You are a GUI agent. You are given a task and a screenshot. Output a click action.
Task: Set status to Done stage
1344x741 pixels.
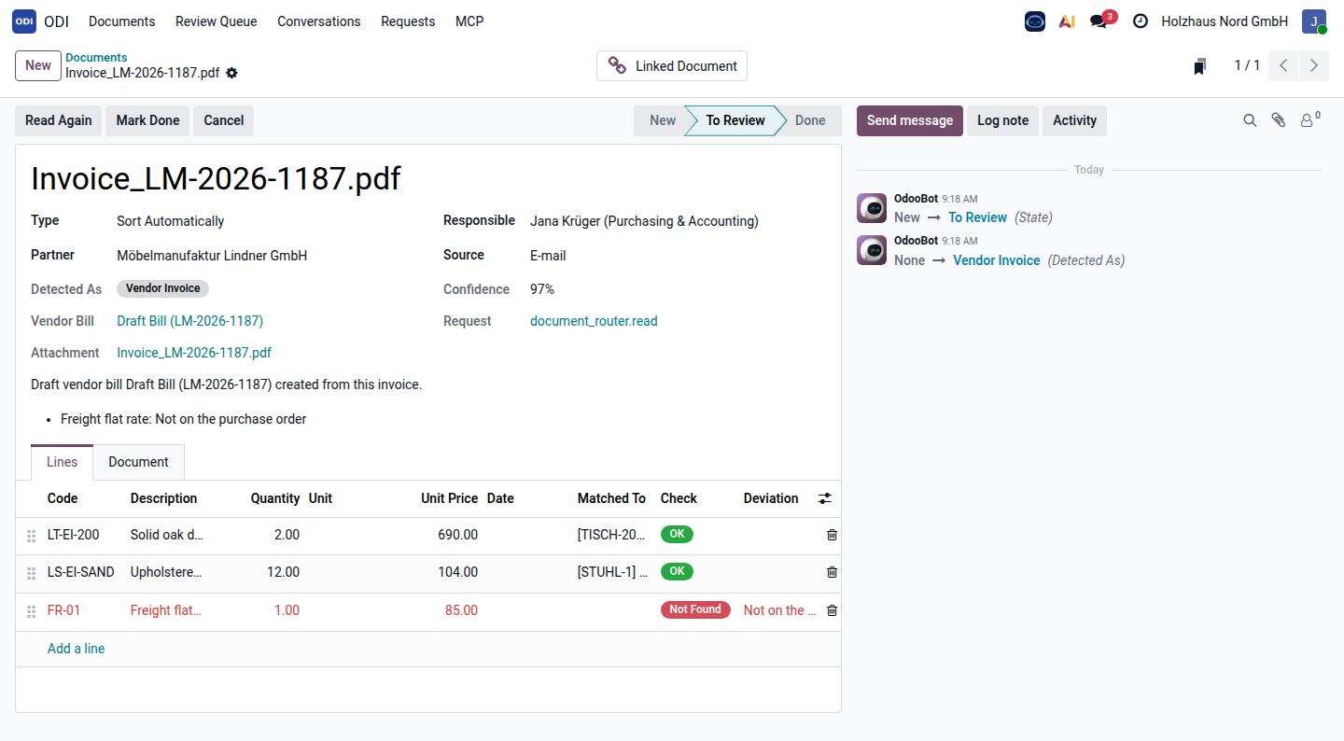pyautogui.click(x=810, y=120)
